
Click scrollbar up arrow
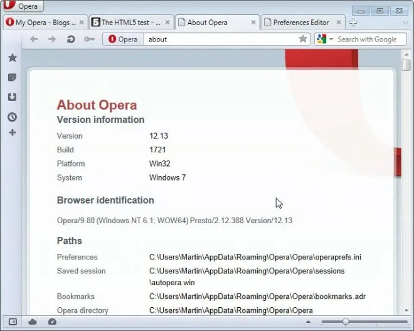click(x=406, y=54)
